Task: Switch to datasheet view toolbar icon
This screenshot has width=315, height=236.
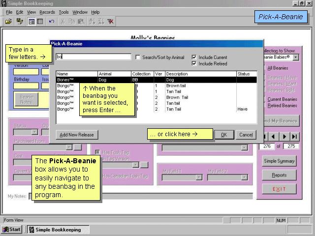Action: [x=40, y=22]
